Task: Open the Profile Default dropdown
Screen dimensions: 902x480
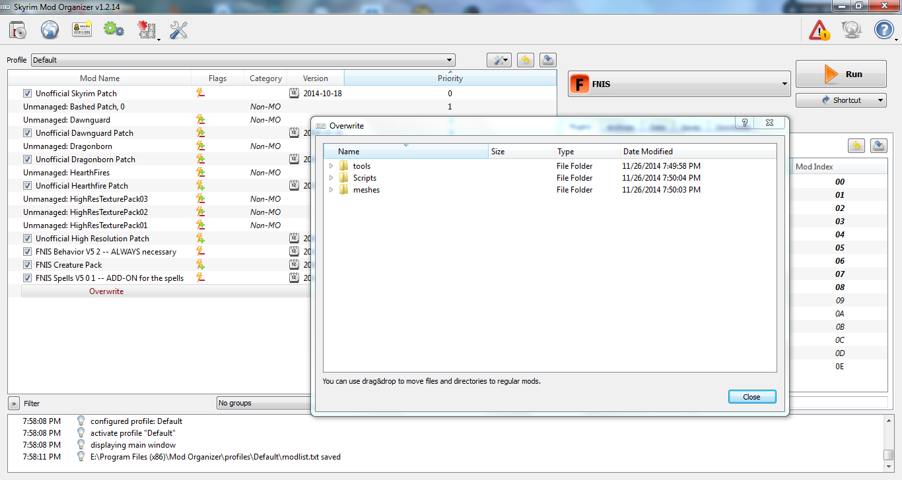Action: click(x=243, y=60)
